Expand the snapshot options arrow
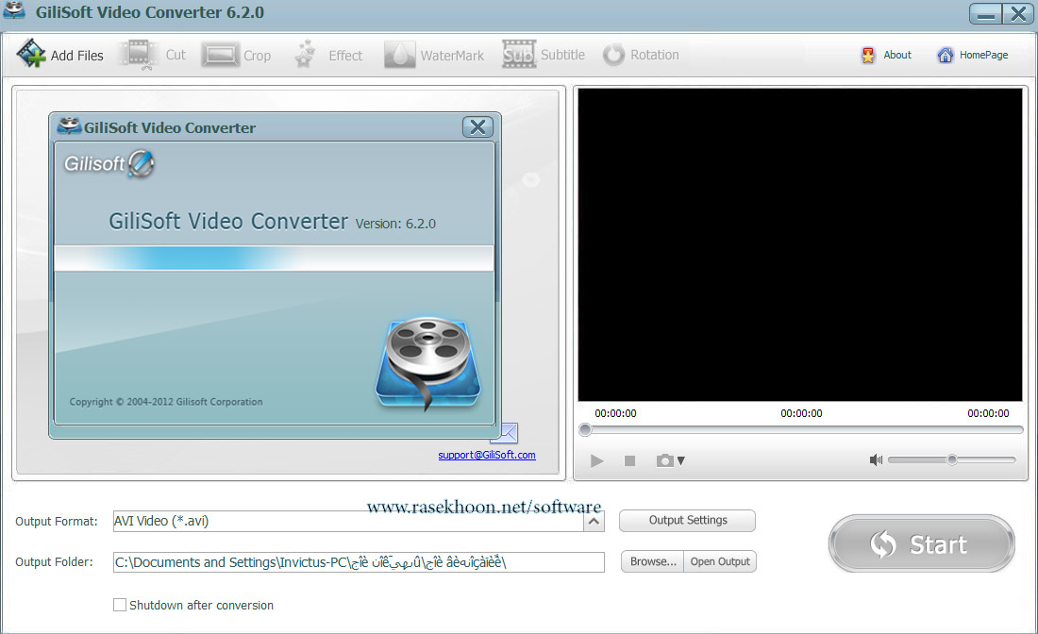Screen dimensions: 1038x634 [681, 460]
